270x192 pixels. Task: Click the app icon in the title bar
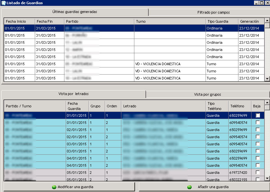pos(3,3)
